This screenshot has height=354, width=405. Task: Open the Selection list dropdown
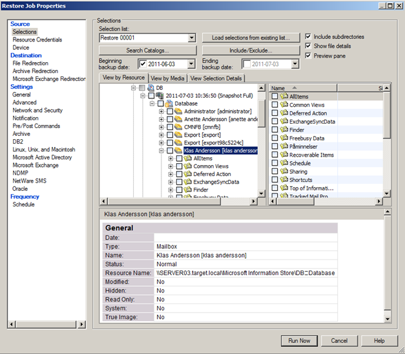[x=191, y=38]
